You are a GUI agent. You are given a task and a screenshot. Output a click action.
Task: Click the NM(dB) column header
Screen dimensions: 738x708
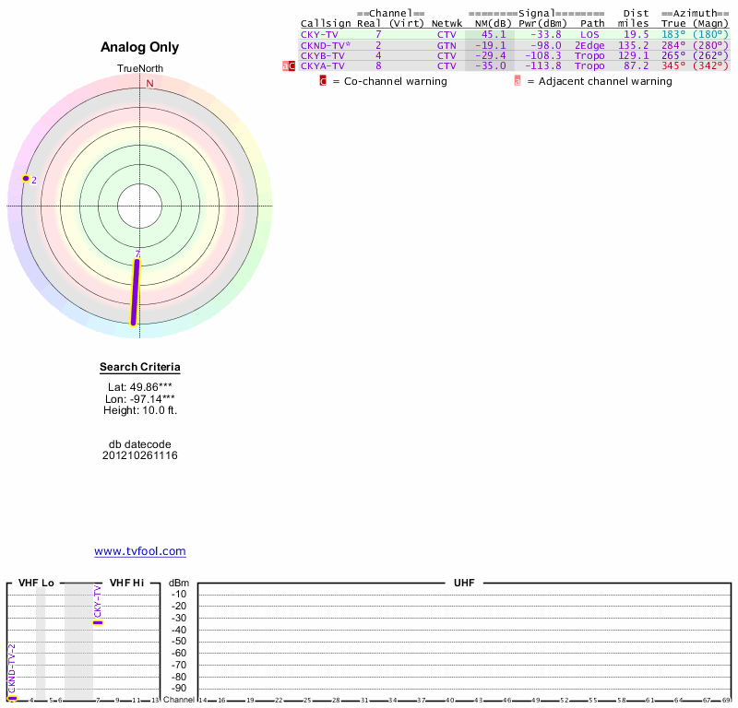489,23
